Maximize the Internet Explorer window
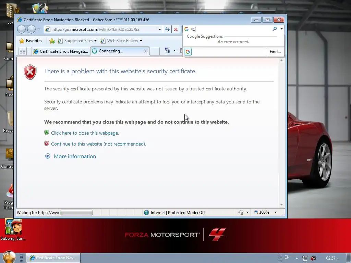This screenshot has width=351, height=263. pyautogui.click(x=267, y=20)
